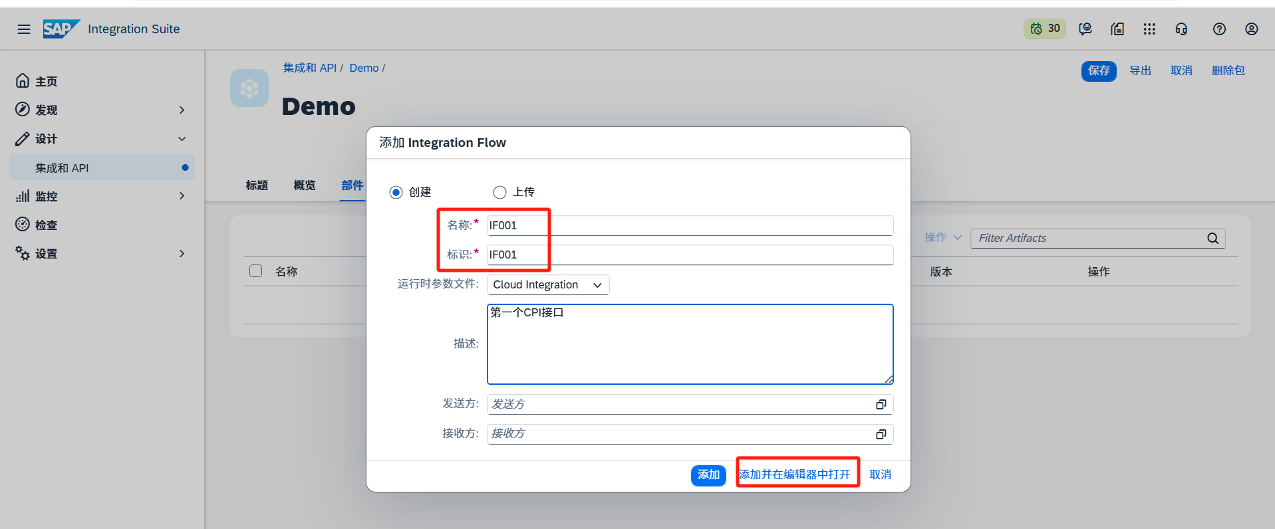Click the 名称 column header
The height and width of the screenshot is (529, 1275).
tap(287, 271)
